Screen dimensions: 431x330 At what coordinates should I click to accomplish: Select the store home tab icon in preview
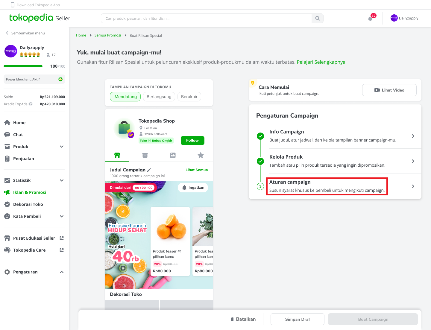click(117, 155)
